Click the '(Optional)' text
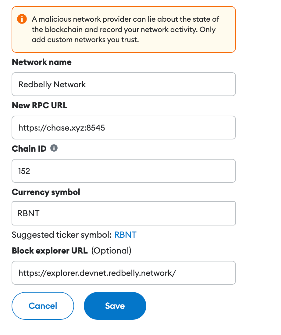The width and height of the screenshot is (281, 335). click(111, 250)
